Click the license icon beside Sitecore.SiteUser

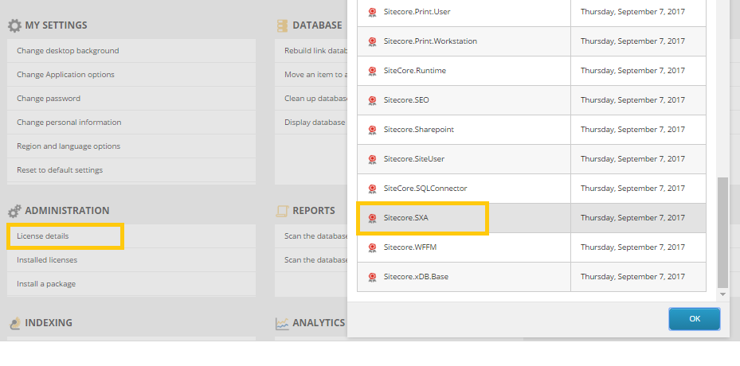pos(372,159)
